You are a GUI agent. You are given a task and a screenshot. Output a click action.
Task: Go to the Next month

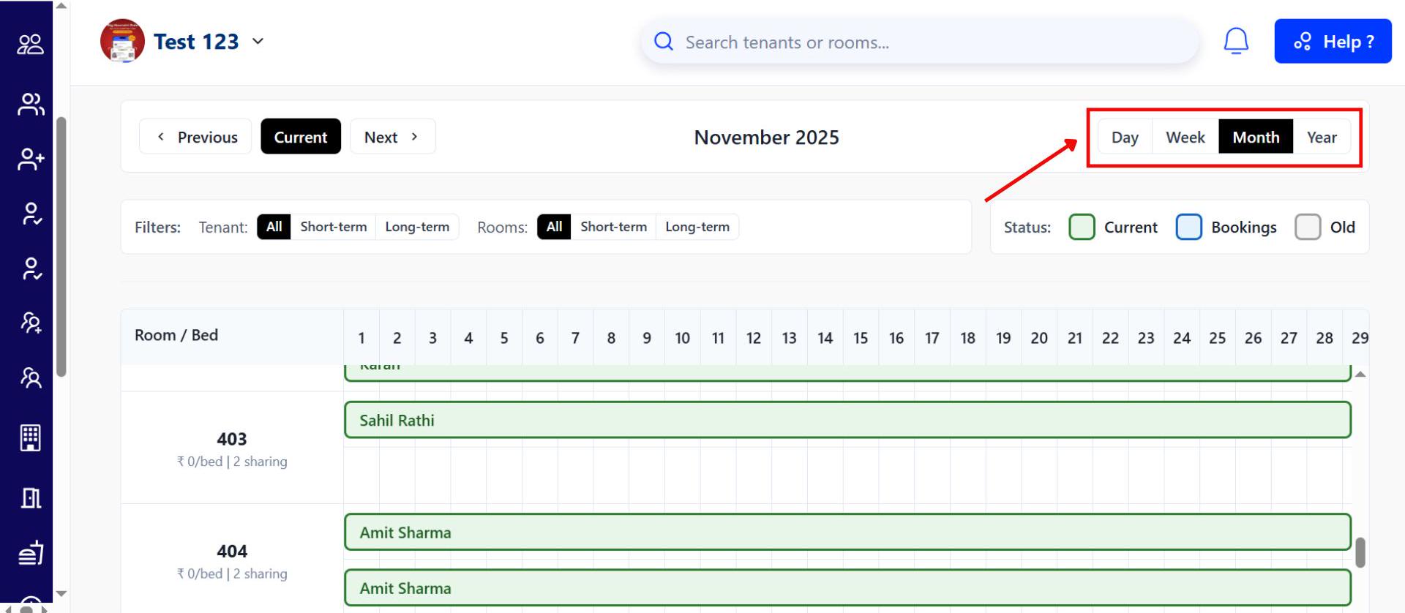tap(392, 137)
